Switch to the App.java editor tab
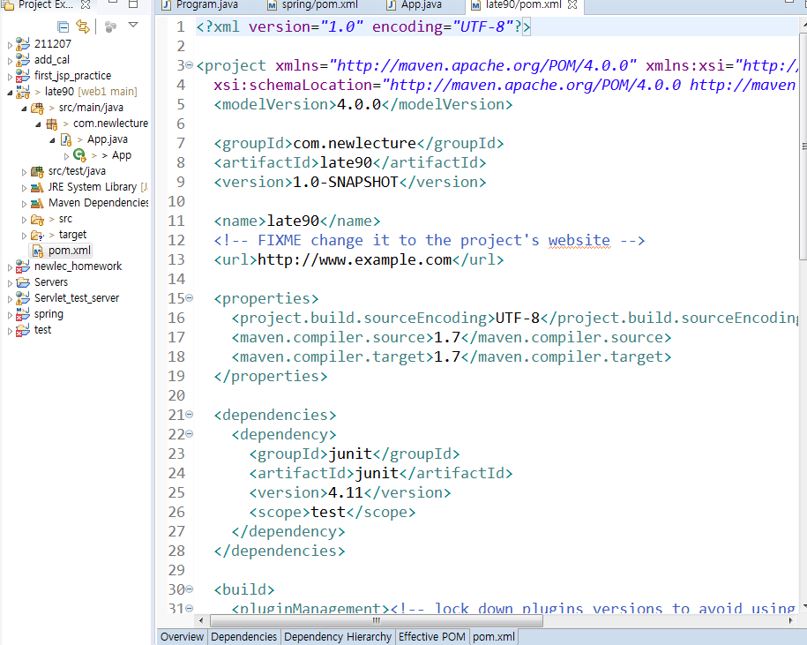The width and height of the screenshot is (807, 645). click(x=415, y=5)
